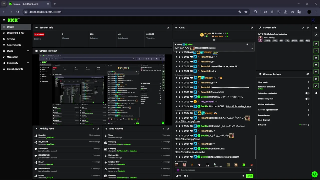Pop out the Activity Feed panel
The height and width of the screenshot is (180, 320).
pos(98,128)
